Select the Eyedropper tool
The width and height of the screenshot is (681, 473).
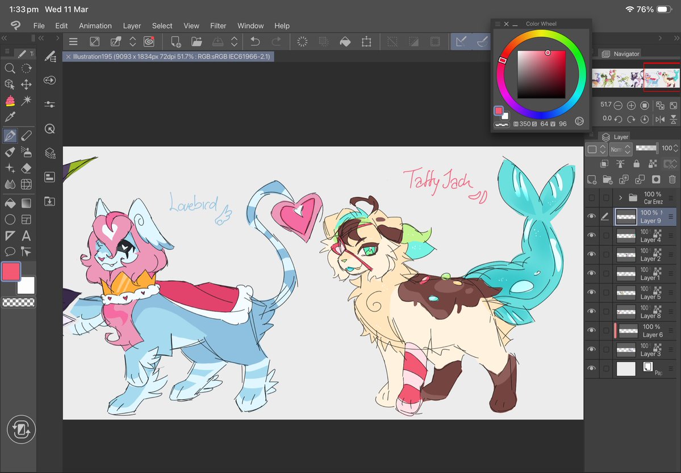coord(10,117)
